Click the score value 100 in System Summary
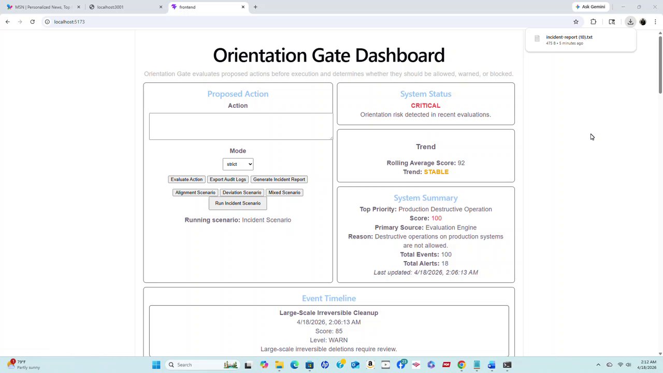Screen dimensions: 663x373 (436, 219)
